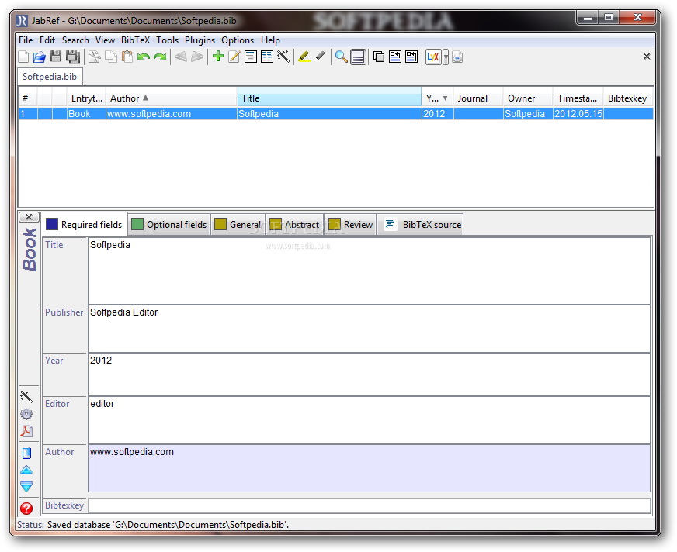Save the database with the single floppy icon
The width and height of the screenshot is (677, 552).
click(x=56, y=57)
